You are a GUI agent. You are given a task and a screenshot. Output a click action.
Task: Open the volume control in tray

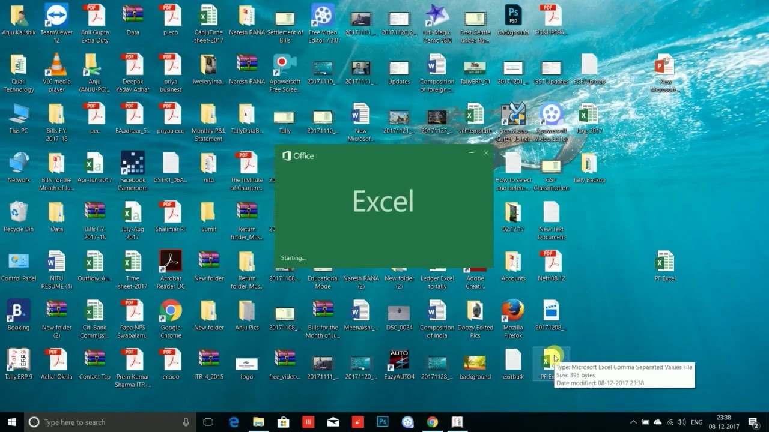682,422
